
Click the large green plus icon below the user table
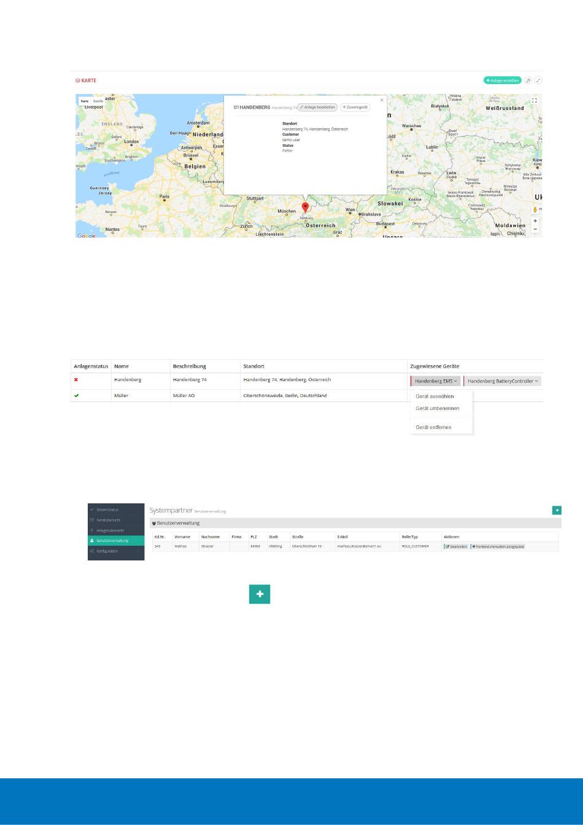coord(260,594)
